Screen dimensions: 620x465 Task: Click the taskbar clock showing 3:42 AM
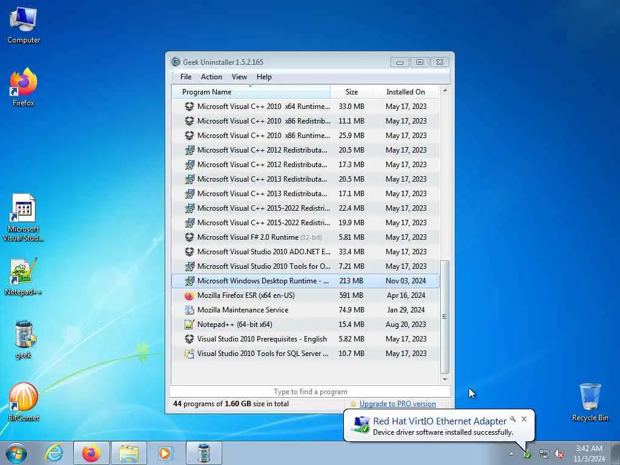[589, 453]
